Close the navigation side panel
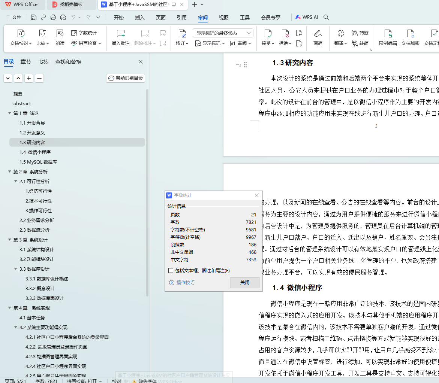Screen dimensions: 439x383 pos(141,62)
